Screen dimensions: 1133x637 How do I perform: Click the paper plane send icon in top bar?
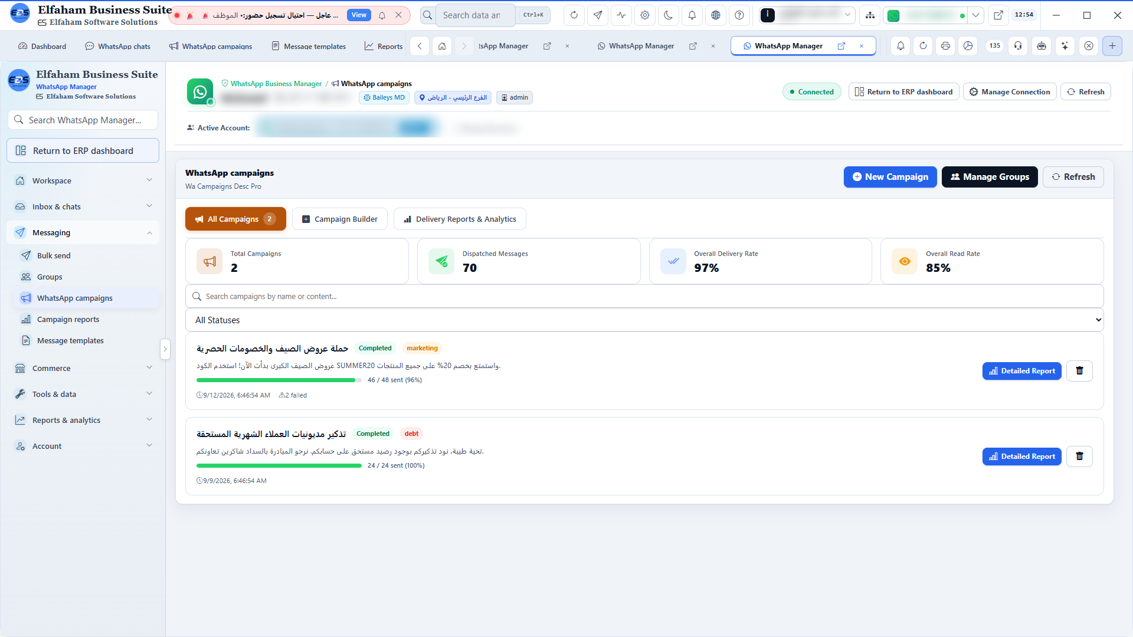pos(598,15)
